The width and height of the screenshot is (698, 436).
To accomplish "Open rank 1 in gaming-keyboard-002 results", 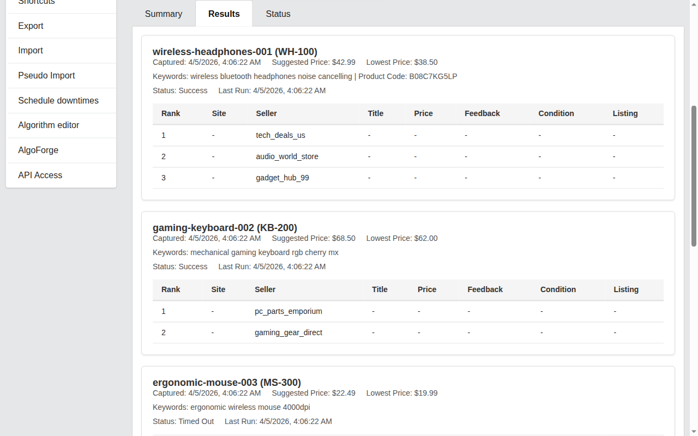I will [164, 311].
